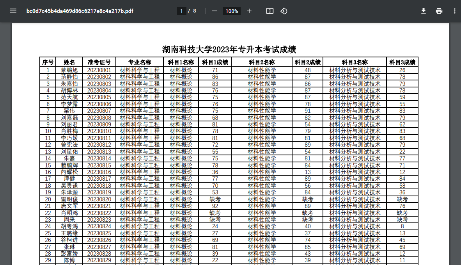Image resolution: width=461 pixels, height=265 pixels.
Task: Click 唐文军's subject 1 score 92
Action: [x=215, y=206]
